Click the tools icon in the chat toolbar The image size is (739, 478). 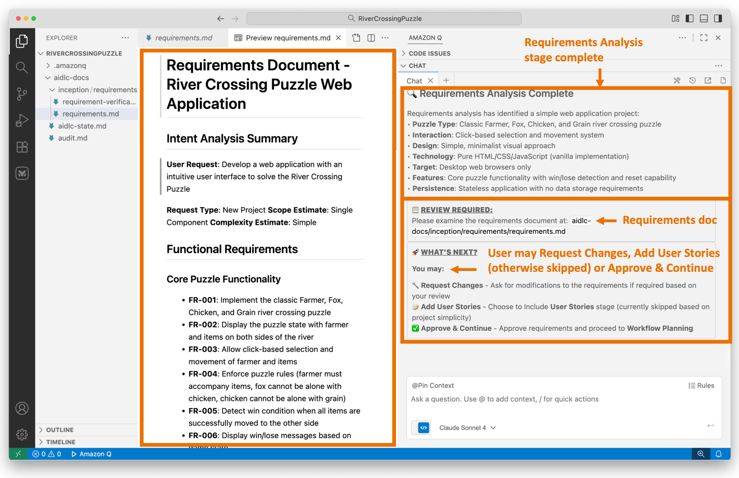click(x=677, y=81)
